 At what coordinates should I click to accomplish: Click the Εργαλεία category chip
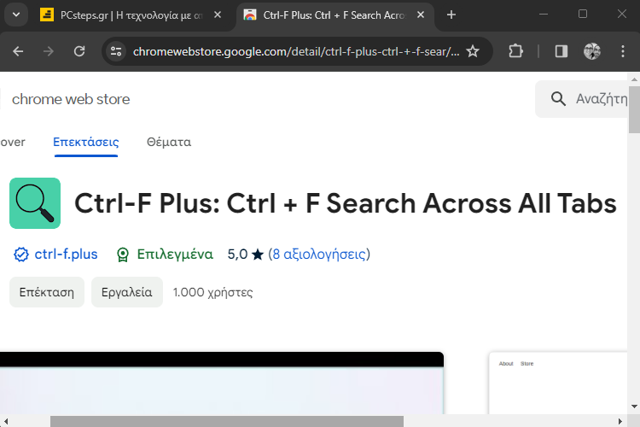point(127,292)
